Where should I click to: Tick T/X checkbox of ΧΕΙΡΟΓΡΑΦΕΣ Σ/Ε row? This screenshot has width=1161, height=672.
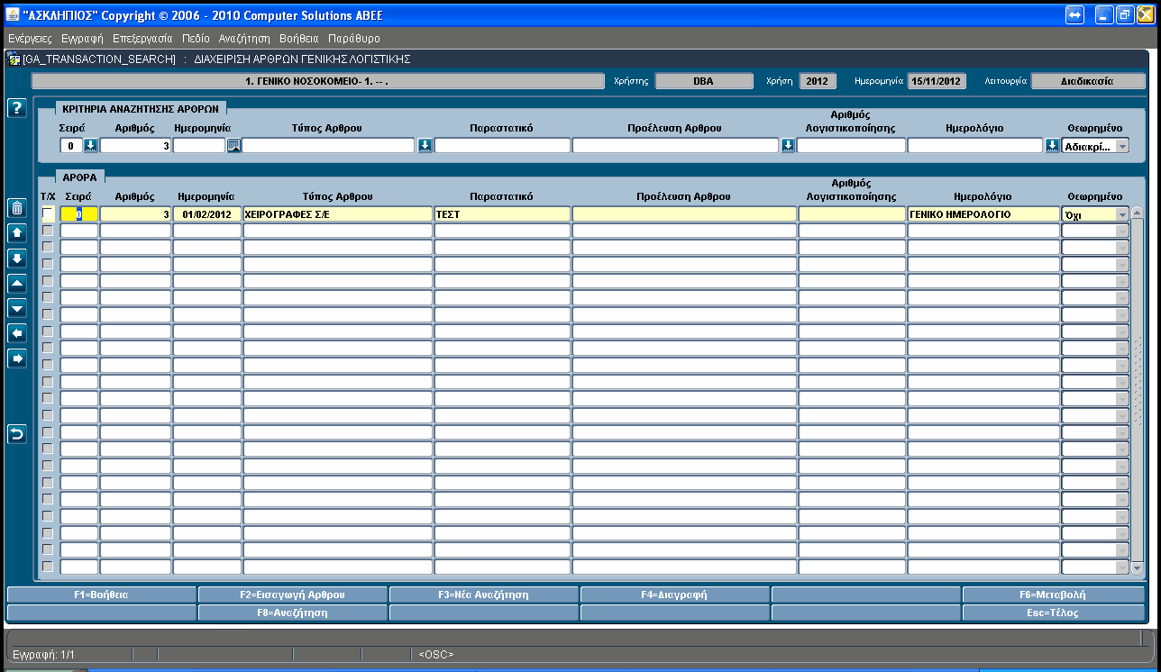pyautogui.click(x=48, y=213)
